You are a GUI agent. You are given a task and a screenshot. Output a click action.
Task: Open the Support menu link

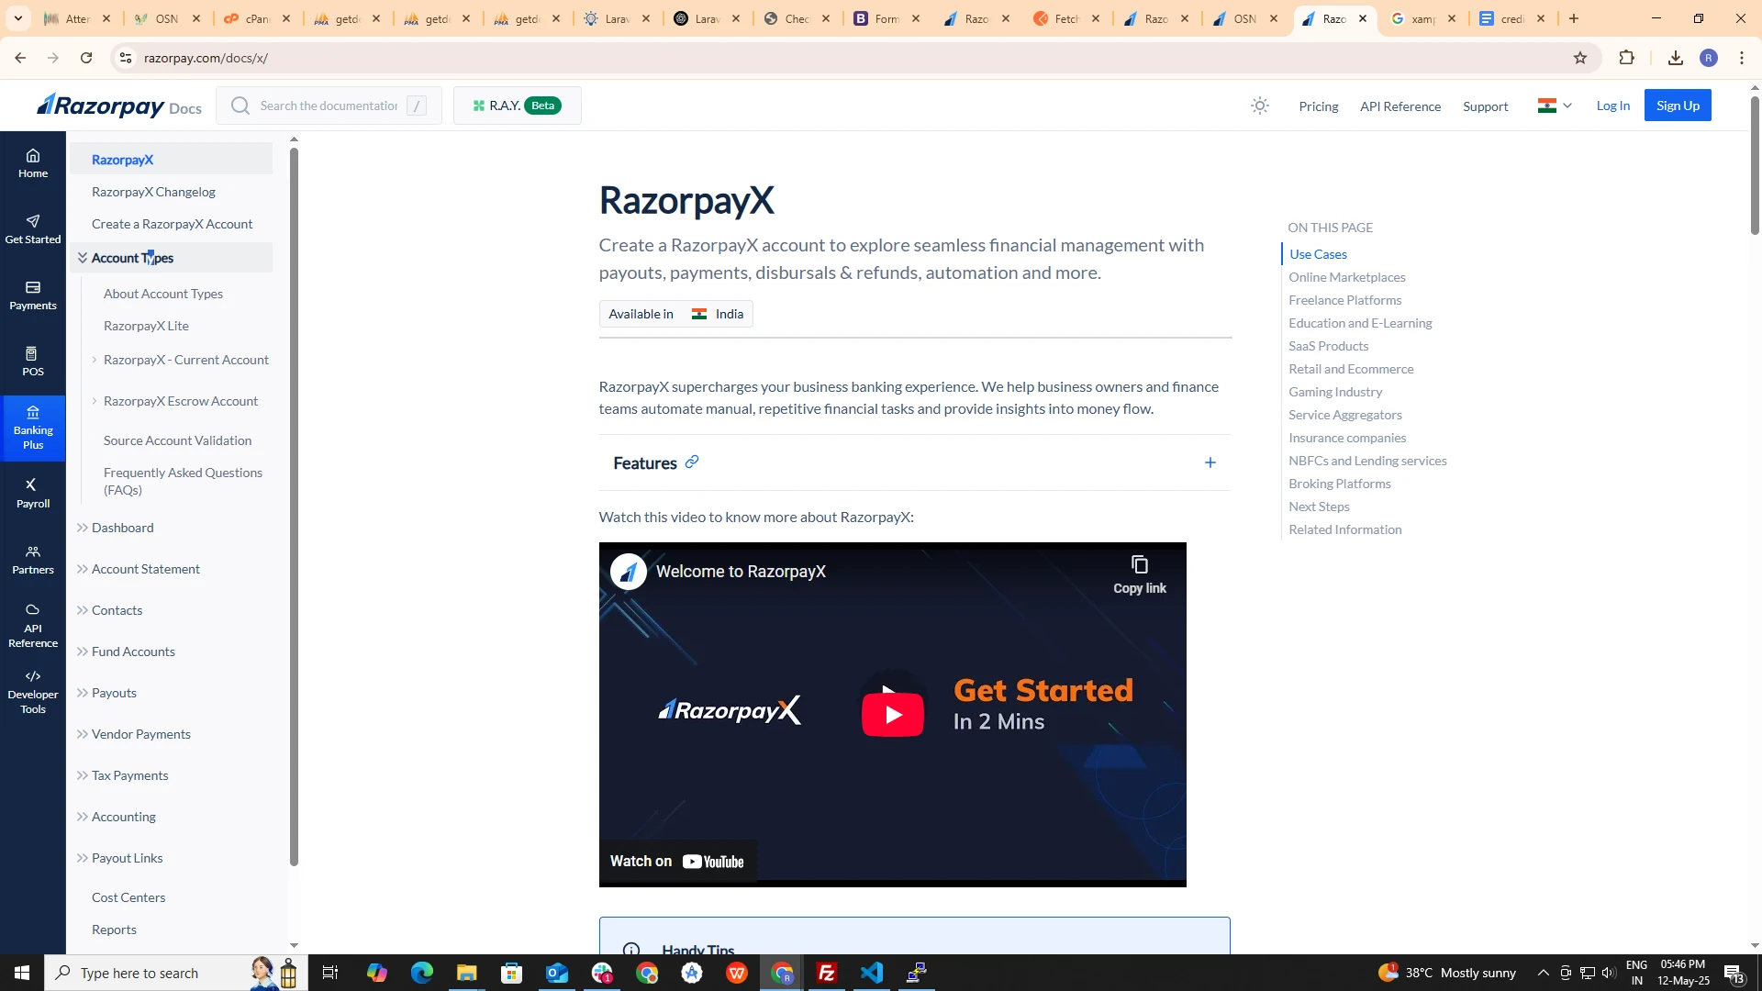click(1485, 106)
